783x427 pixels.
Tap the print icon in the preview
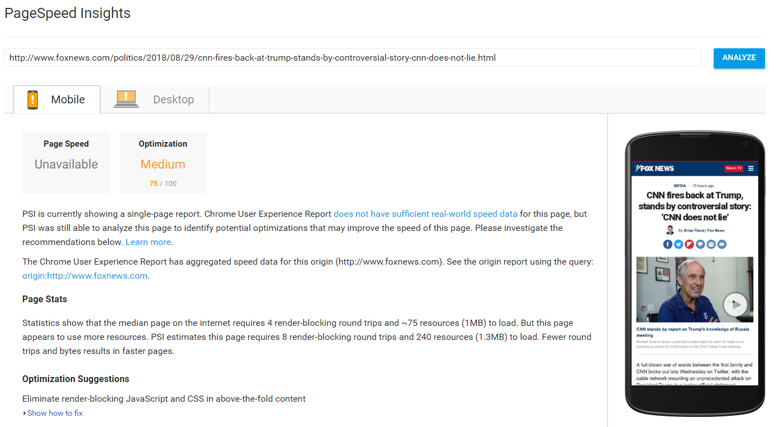pyautogui.click(x=711, y=244)
